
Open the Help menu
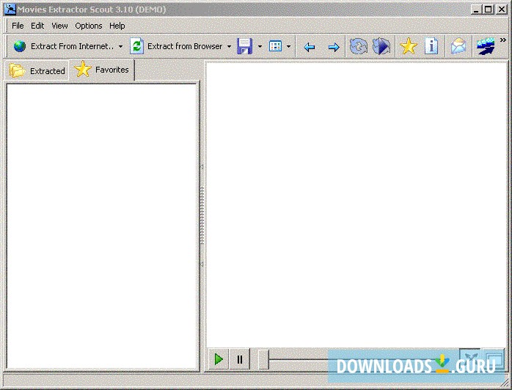[x=117, y=26]
